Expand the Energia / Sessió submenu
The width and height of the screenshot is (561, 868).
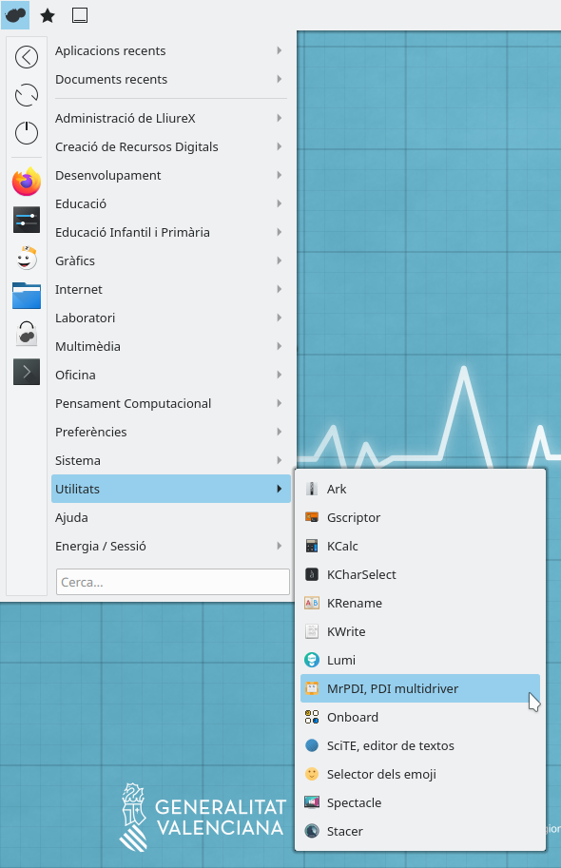coord(170,546)
